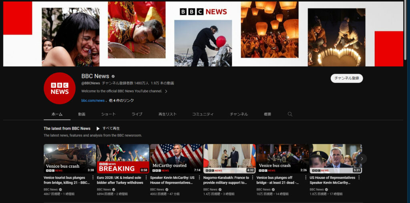The image size is (410, 203).
Task: Select the 再生リスト tab
Action: point(167,114)
